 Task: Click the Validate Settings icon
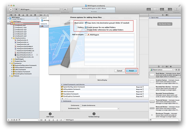[x=94, y=114]
